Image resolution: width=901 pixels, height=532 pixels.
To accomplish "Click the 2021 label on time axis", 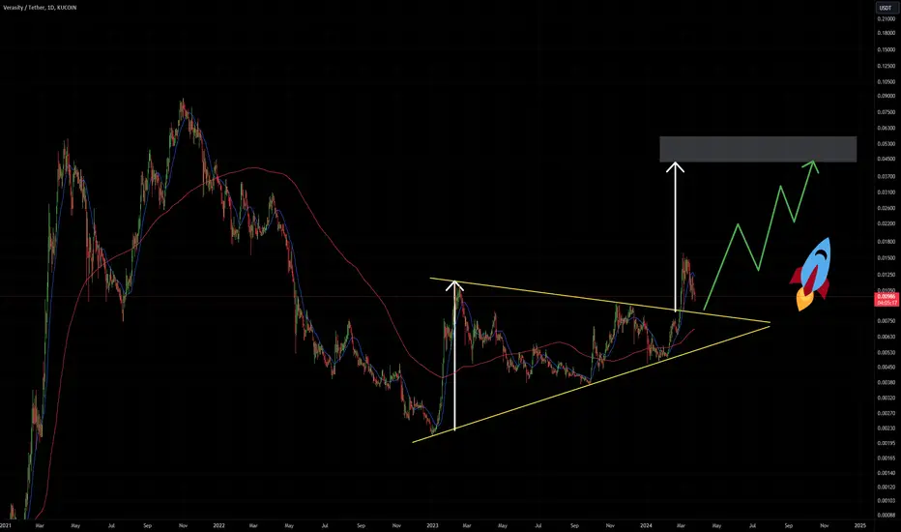I will pos(6,525).
